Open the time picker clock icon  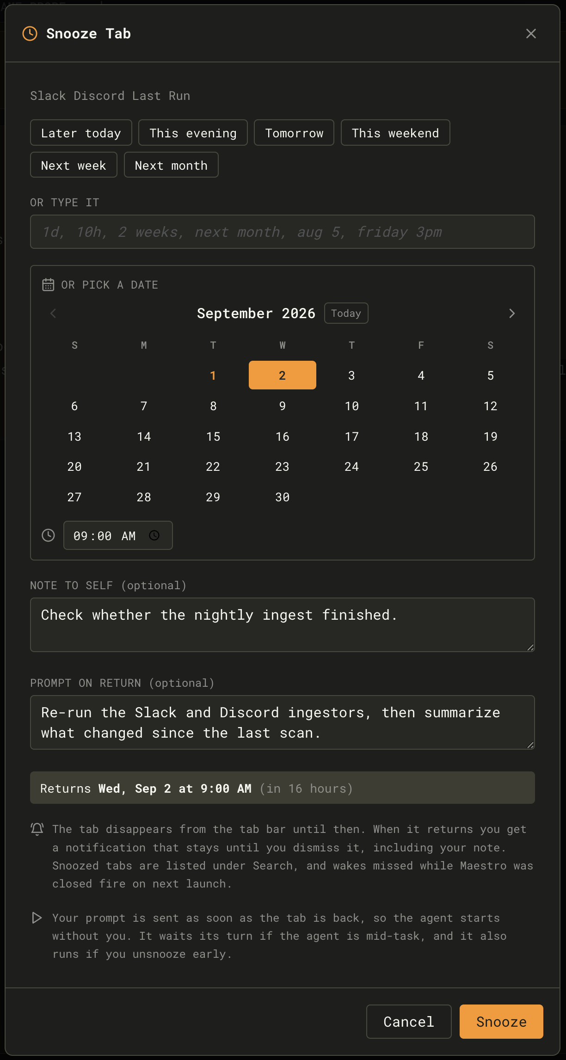[154, 535]
